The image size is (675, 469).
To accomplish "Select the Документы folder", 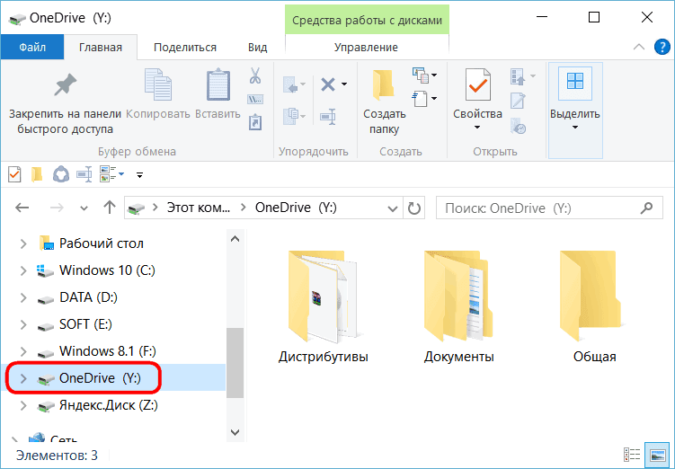I will point(458,305).
